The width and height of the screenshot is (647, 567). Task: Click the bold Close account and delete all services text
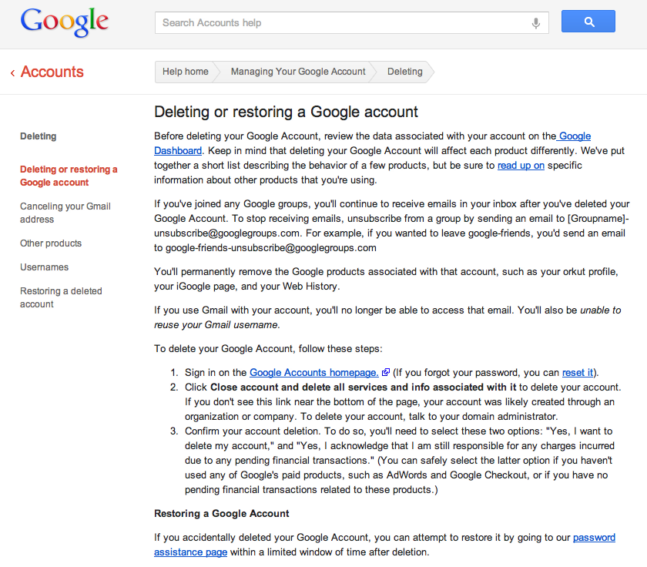tap(363, 387)
